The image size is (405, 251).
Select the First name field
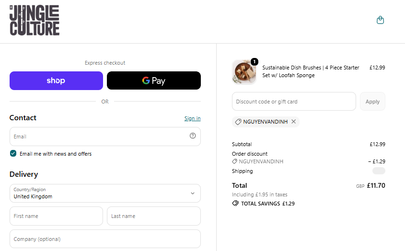tap(56, 216)
